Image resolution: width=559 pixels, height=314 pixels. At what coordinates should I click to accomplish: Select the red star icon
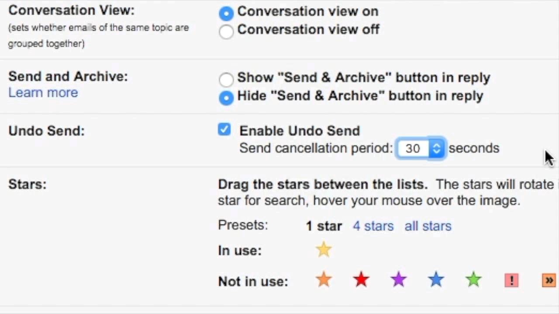[361, 280]
